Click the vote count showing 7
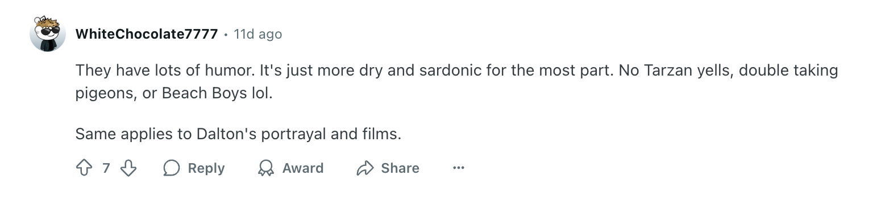 (x=106, y=168)
